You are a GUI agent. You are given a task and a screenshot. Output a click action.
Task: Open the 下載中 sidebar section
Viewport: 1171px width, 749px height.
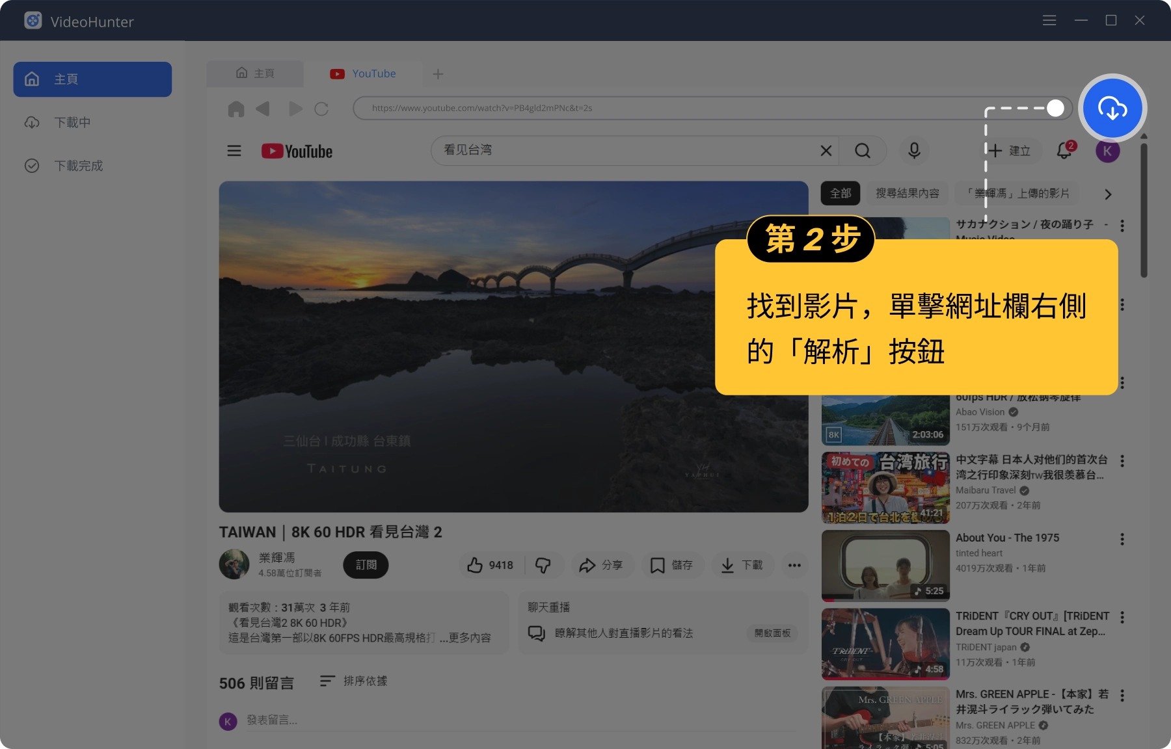pyautogui.click(x=92, y=122)
